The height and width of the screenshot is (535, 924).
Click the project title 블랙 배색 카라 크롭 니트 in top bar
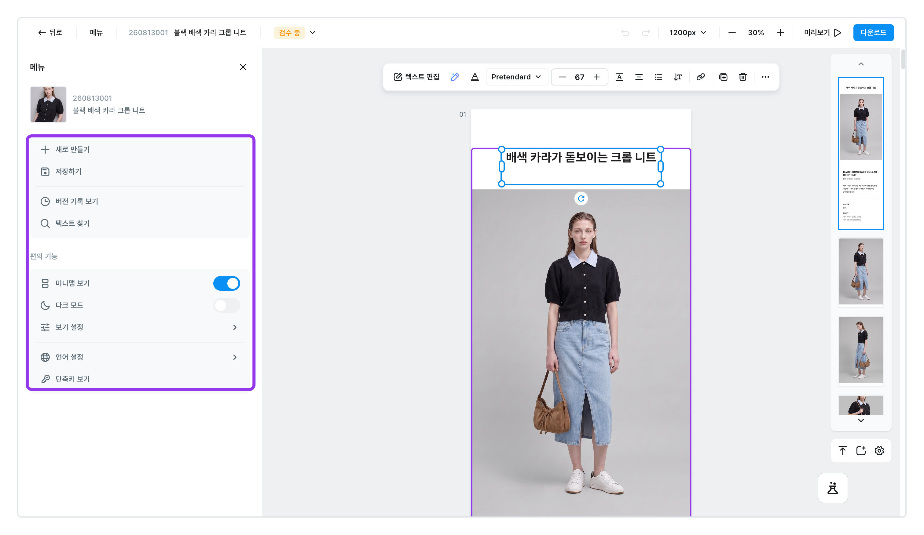(x=210, y=33)
